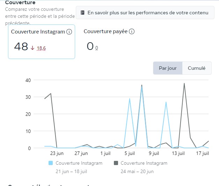This screenshot has height=186, width=219.
Task: Click the 23 jun axis label
Action: click(x=57, y=153)
